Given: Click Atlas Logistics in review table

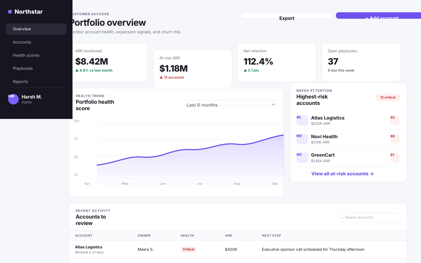Looking at the screenshot, I should [x=89, y=247].
